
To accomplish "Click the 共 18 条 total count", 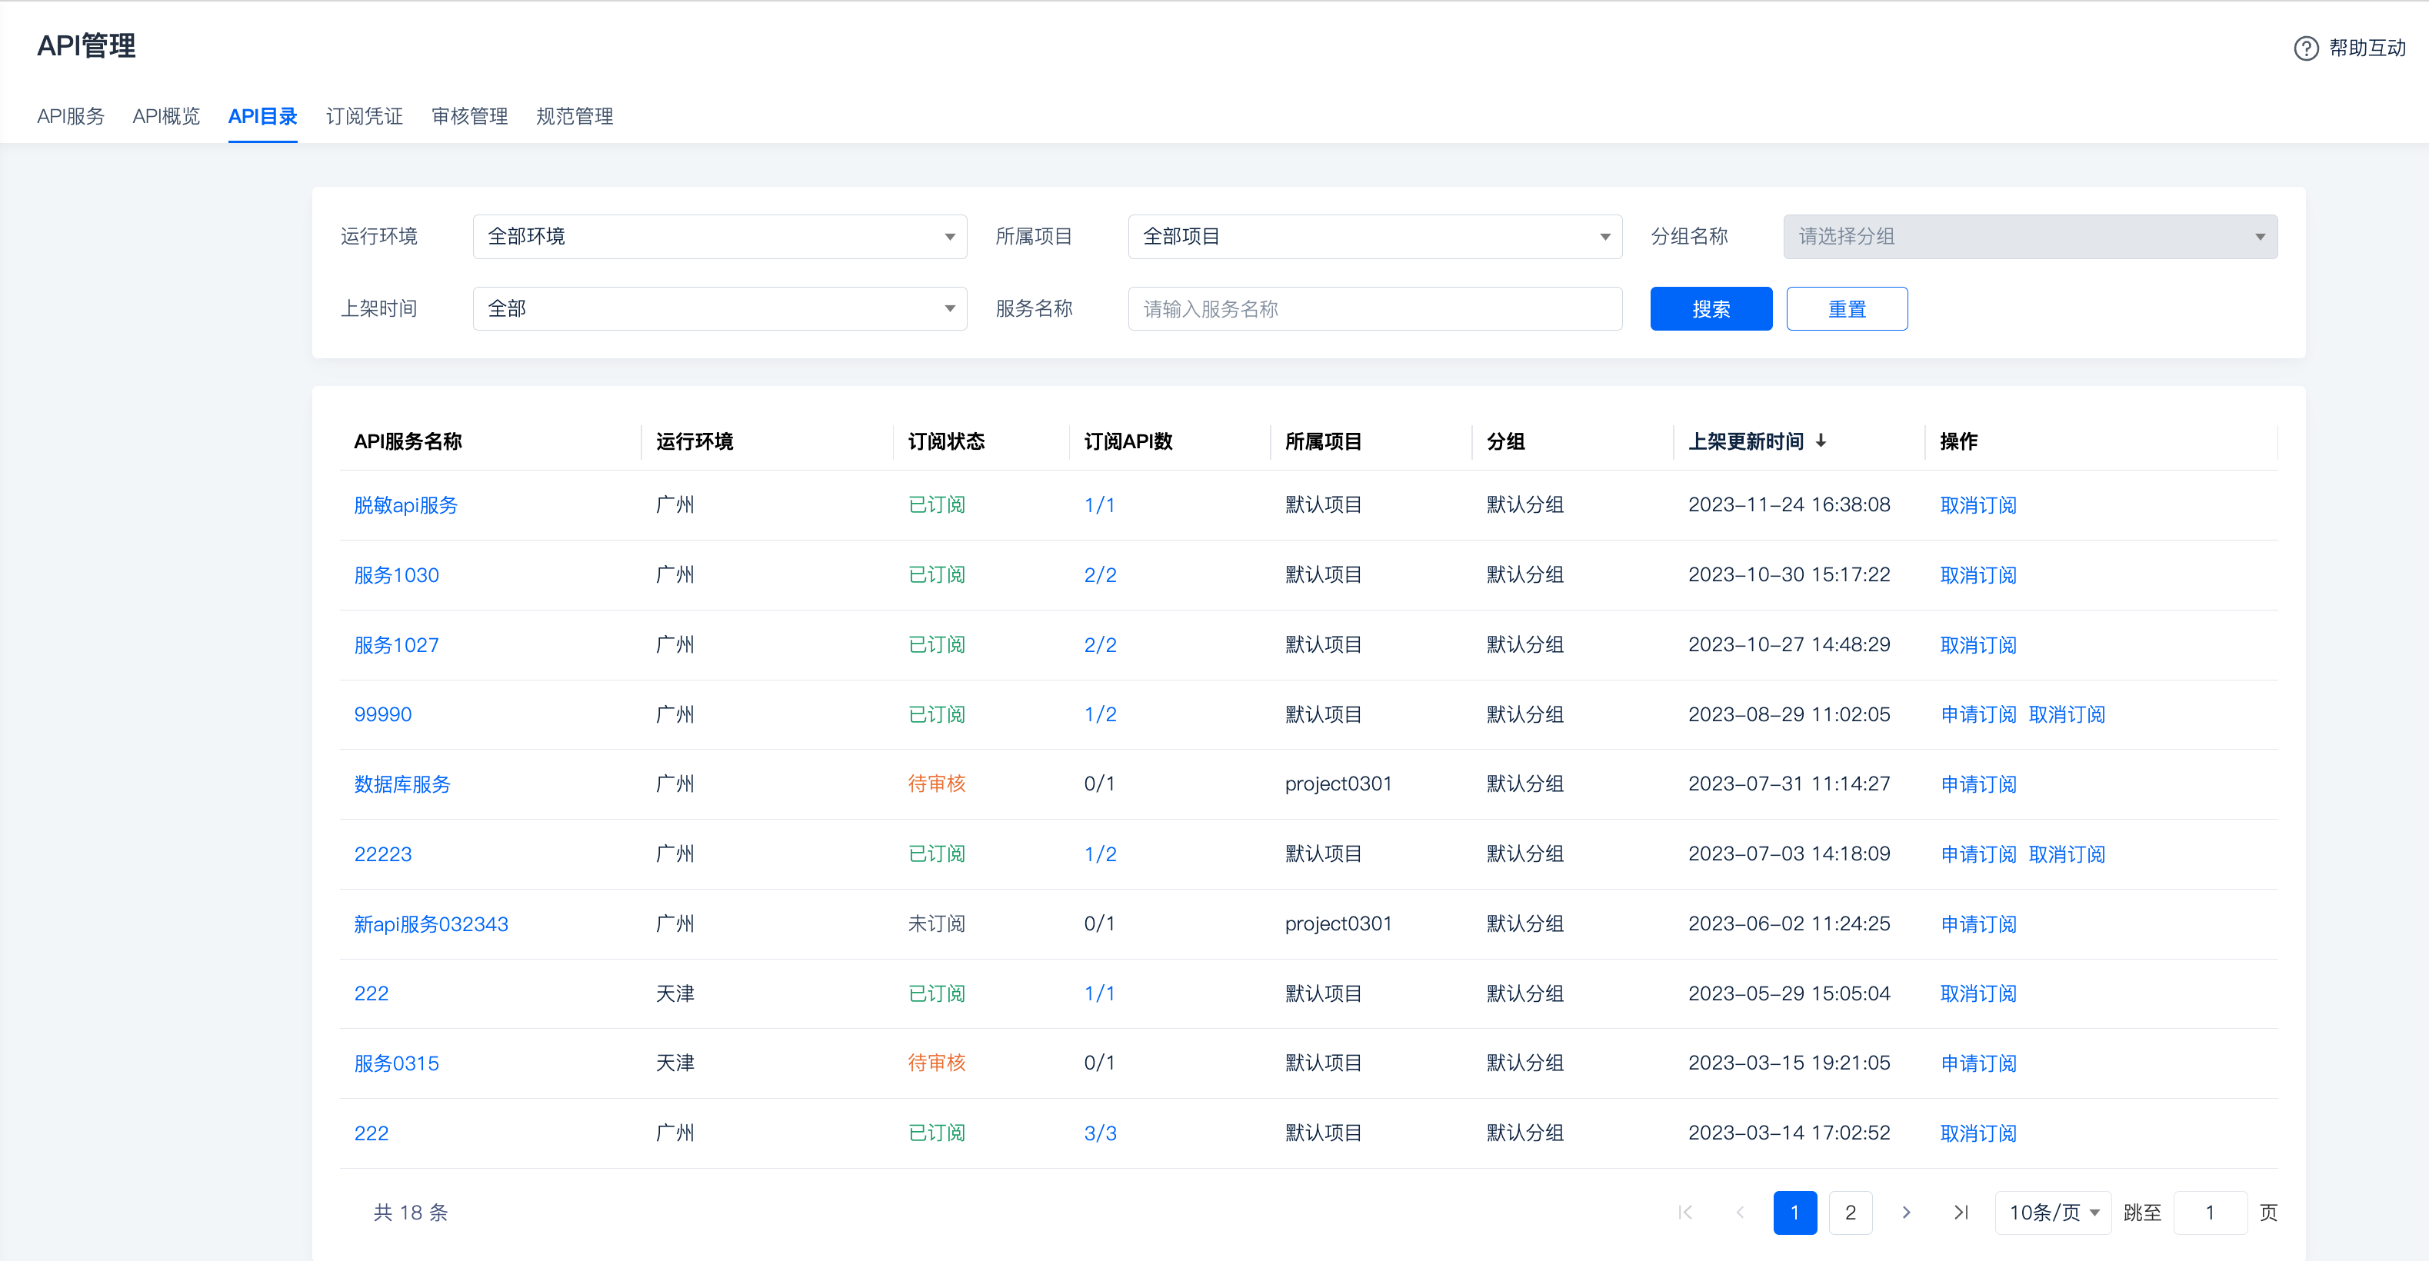I will click(x=410, y=1212).
